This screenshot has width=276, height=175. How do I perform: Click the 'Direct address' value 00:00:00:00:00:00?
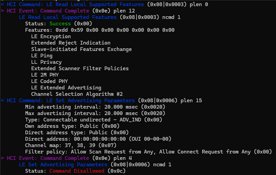click(100, 139)
